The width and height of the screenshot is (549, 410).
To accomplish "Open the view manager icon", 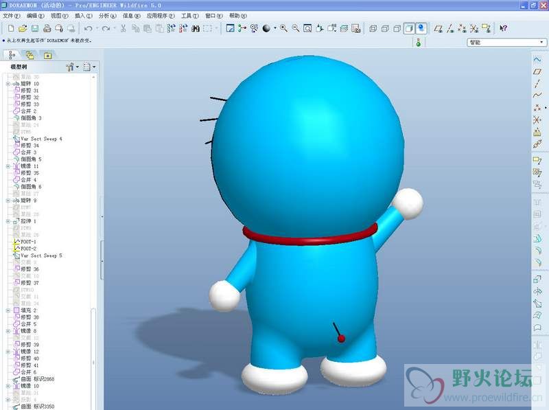I will click(x=355, y=28).
